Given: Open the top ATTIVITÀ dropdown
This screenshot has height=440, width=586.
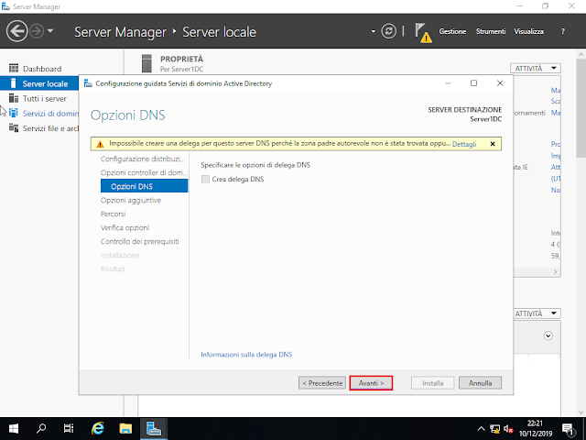Looking at the screenshot, I should [535, 69].
